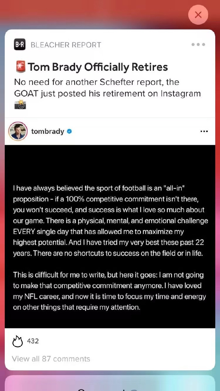This screenshot has width=220, height=391.
Task: Tap the camera emoji below the caption
Action: click(x=20, y=105)
